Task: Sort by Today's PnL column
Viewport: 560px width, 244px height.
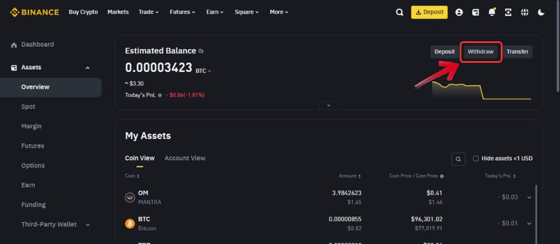Action: (x=500, y=176)
